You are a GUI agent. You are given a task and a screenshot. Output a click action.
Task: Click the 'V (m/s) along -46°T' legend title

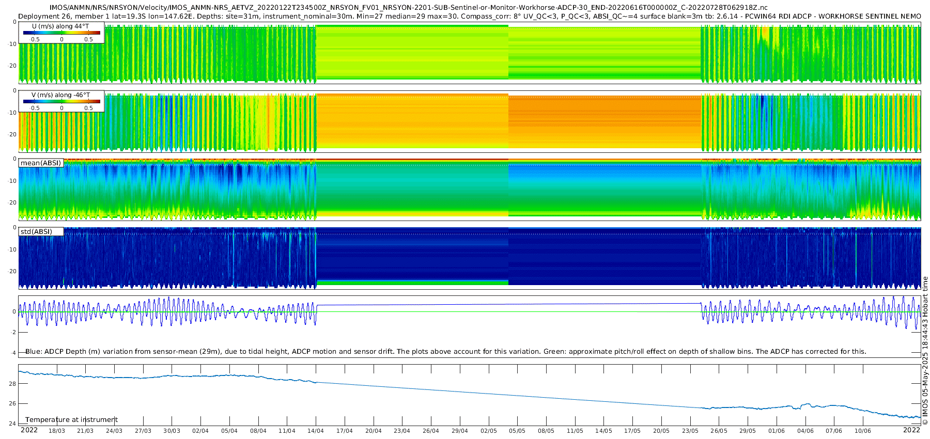coord(60,95)
